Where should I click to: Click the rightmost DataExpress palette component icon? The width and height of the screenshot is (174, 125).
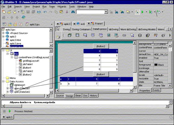pos(163,35)
